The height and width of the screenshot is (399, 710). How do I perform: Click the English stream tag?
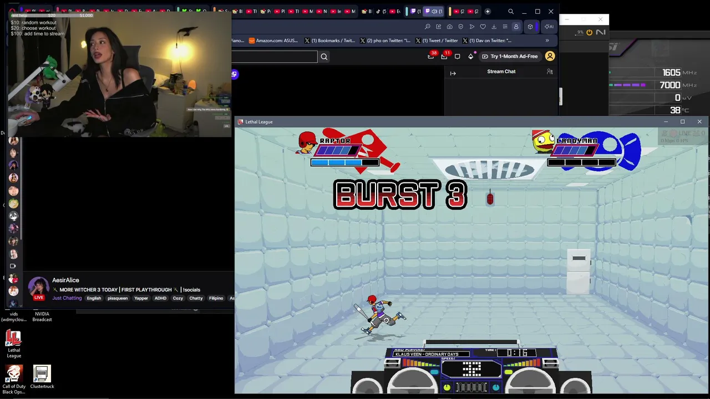pyautogui.click(x=94, y=298)
